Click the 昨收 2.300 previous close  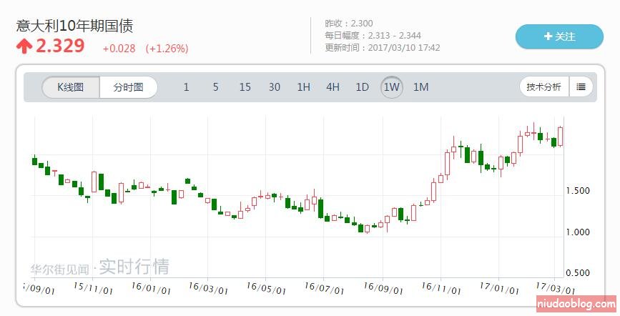coord(349,24)
